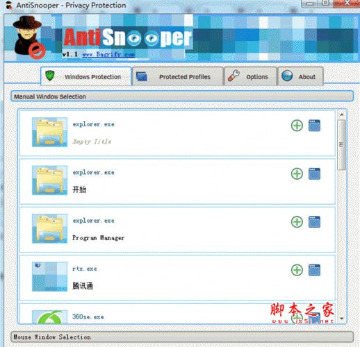Image resolution: width=360 pixels, height=347 pixels.
Task: Click the window icon for the rtx.exe row
Action: [314, 270]
